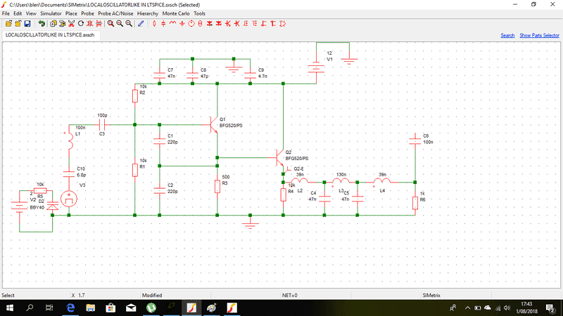Select the Cut scissors icon
Image resolution: width=563 pixels, height=316 pixels.
(x=72, y=23)
